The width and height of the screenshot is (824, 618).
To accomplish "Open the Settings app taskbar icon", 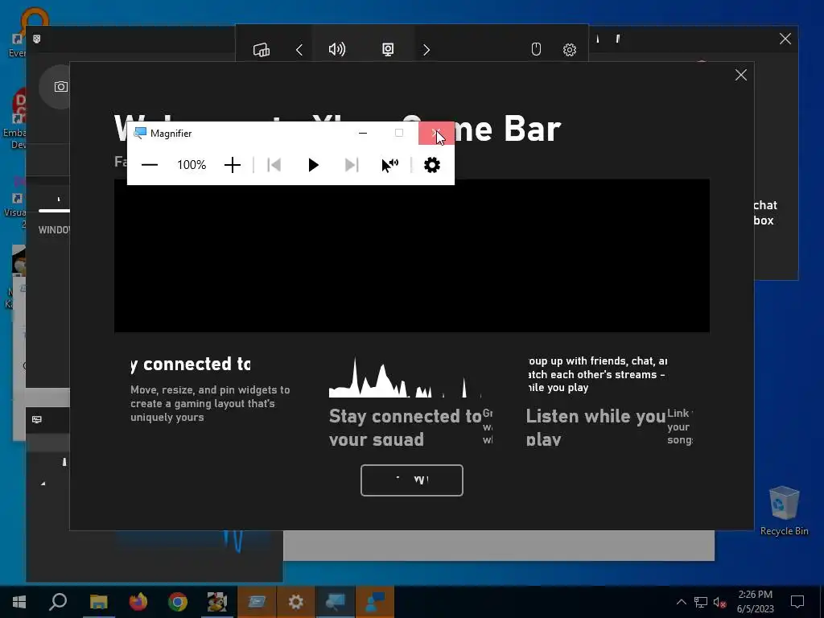I will [296, 602].
